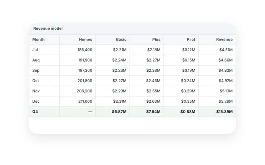Select the Basic column header

[x=121, y=40]
